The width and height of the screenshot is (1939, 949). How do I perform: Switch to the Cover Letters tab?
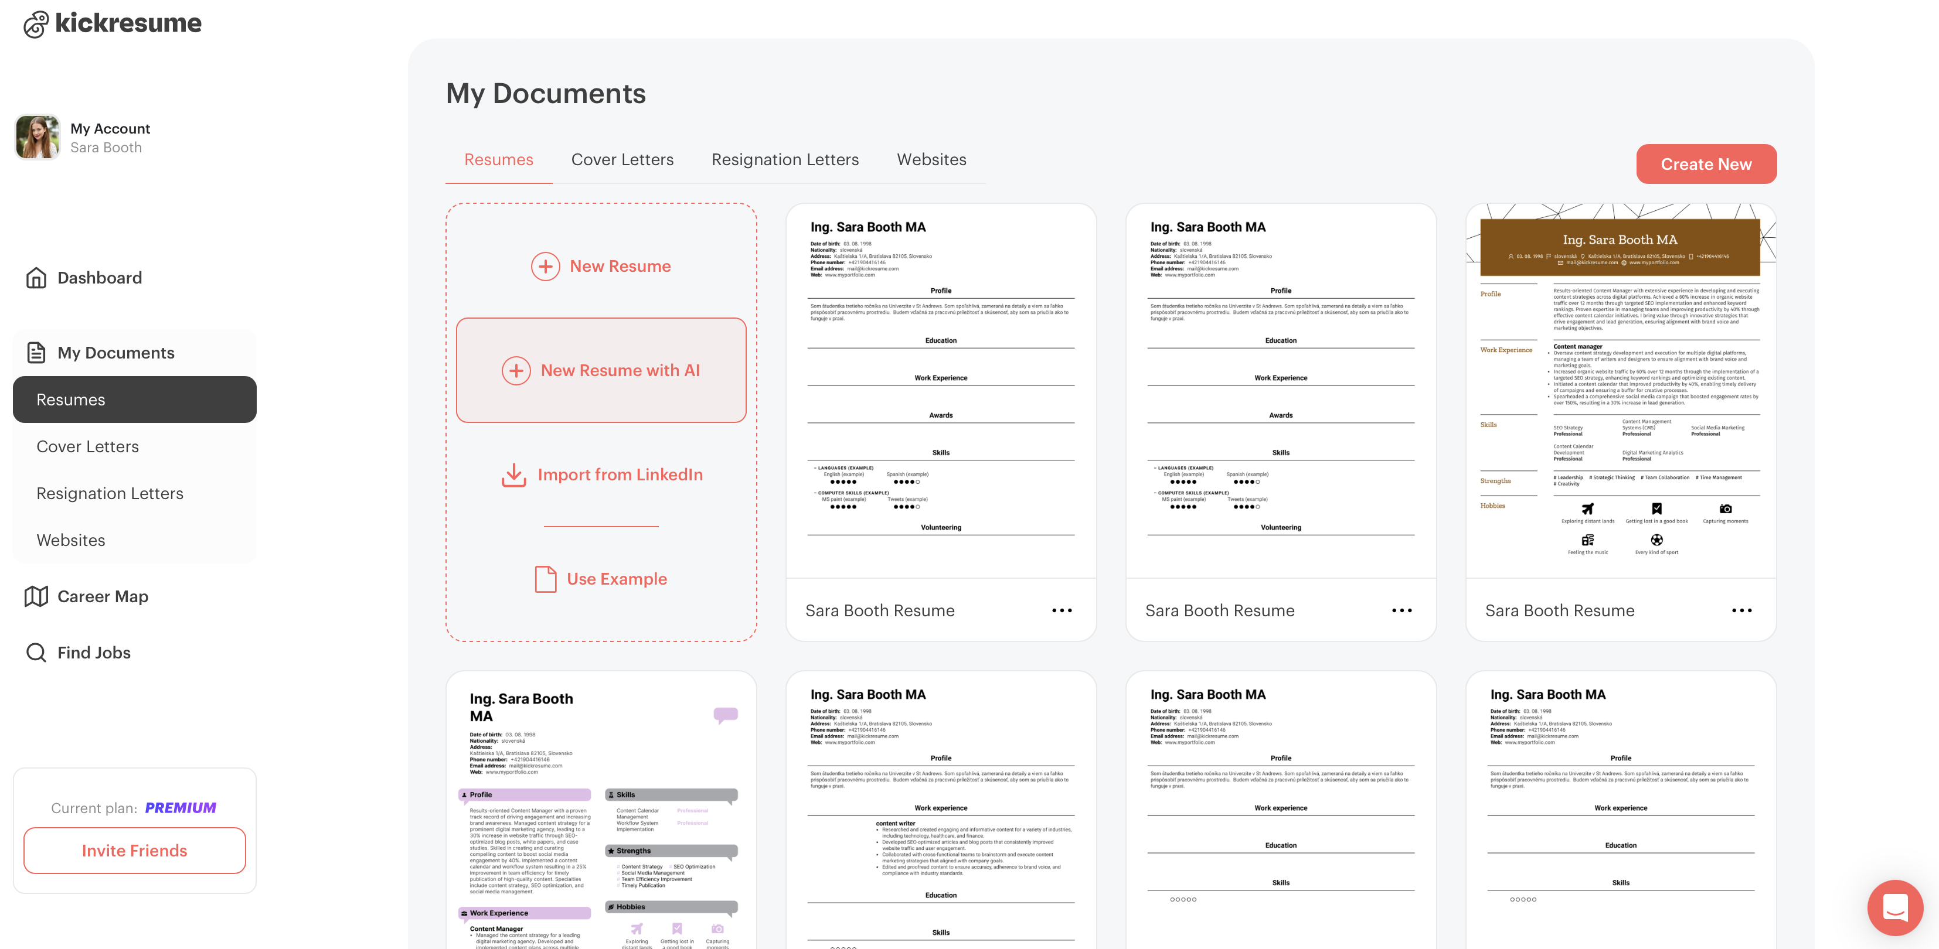(x=622, y=159)
